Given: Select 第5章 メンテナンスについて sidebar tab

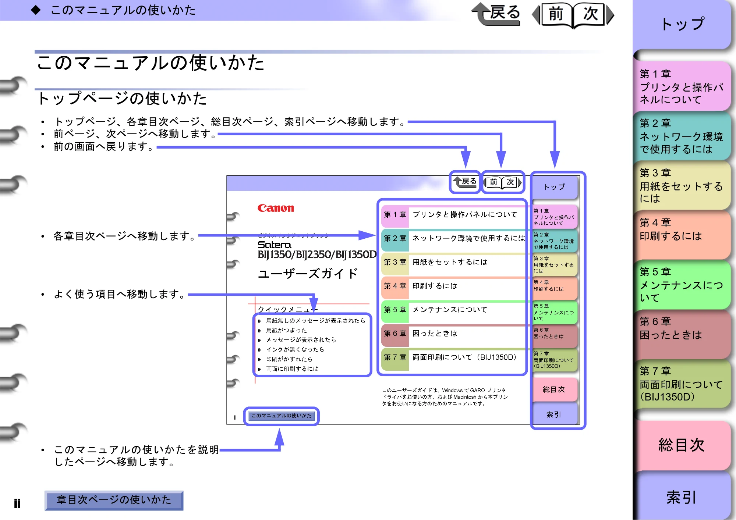Looking at the screenshot, I should [682, 285].
